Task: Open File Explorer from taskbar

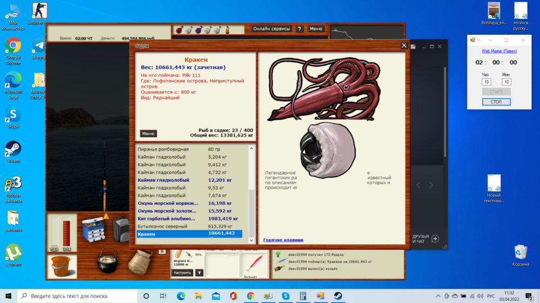Action: (x=198, y=296)
